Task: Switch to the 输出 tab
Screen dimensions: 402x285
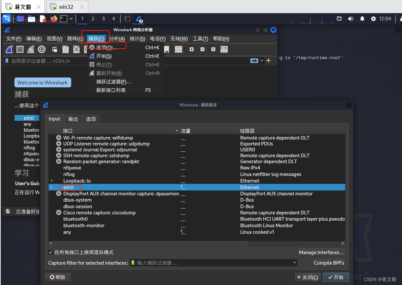Action: tap(73, 119)
